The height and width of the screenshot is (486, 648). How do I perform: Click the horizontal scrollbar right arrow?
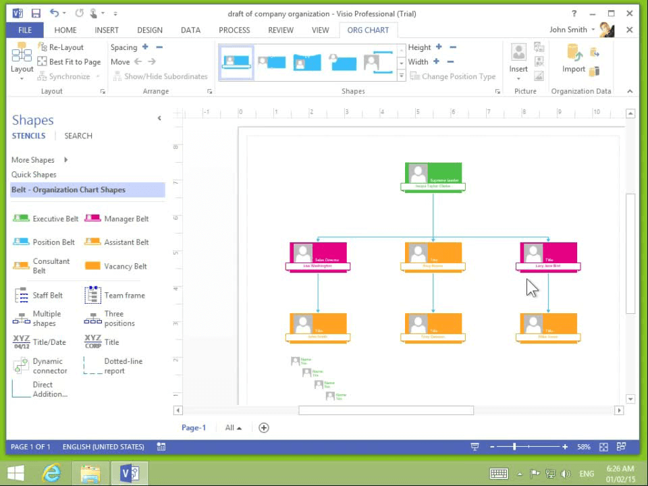tap(619, 410)
